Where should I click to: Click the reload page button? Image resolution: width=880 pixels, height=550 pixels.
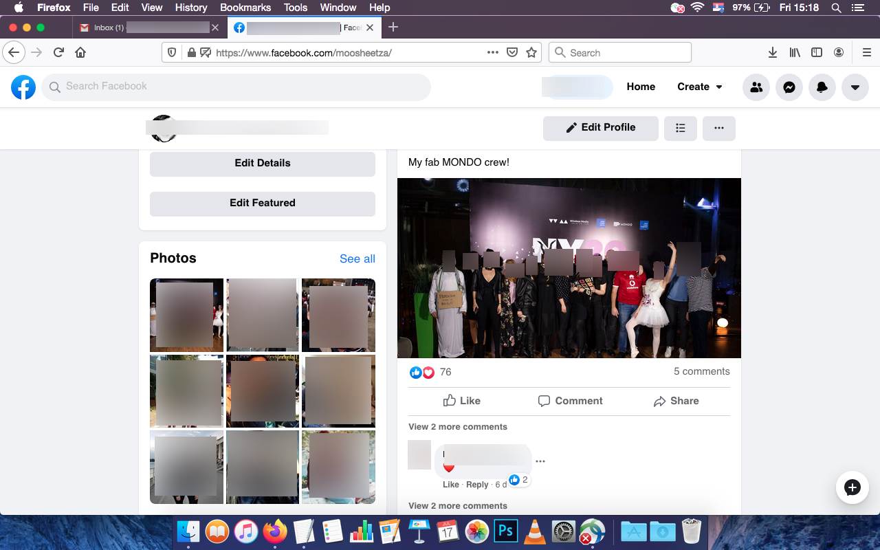click(59, 52)
